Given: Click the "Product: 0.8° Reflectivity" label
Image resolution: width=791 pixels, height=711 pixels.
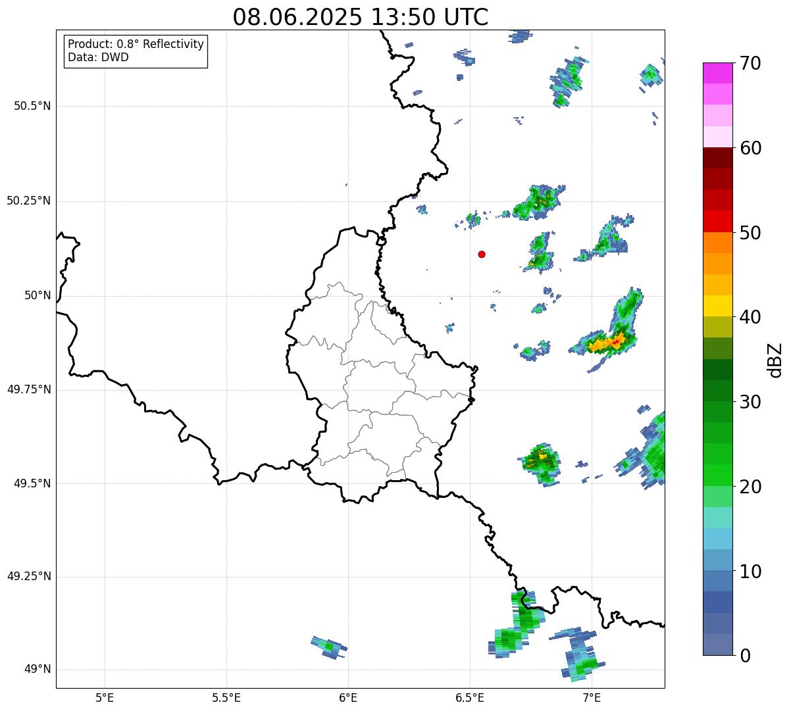Looking at the screenshot, I should [x=136, y=44].
